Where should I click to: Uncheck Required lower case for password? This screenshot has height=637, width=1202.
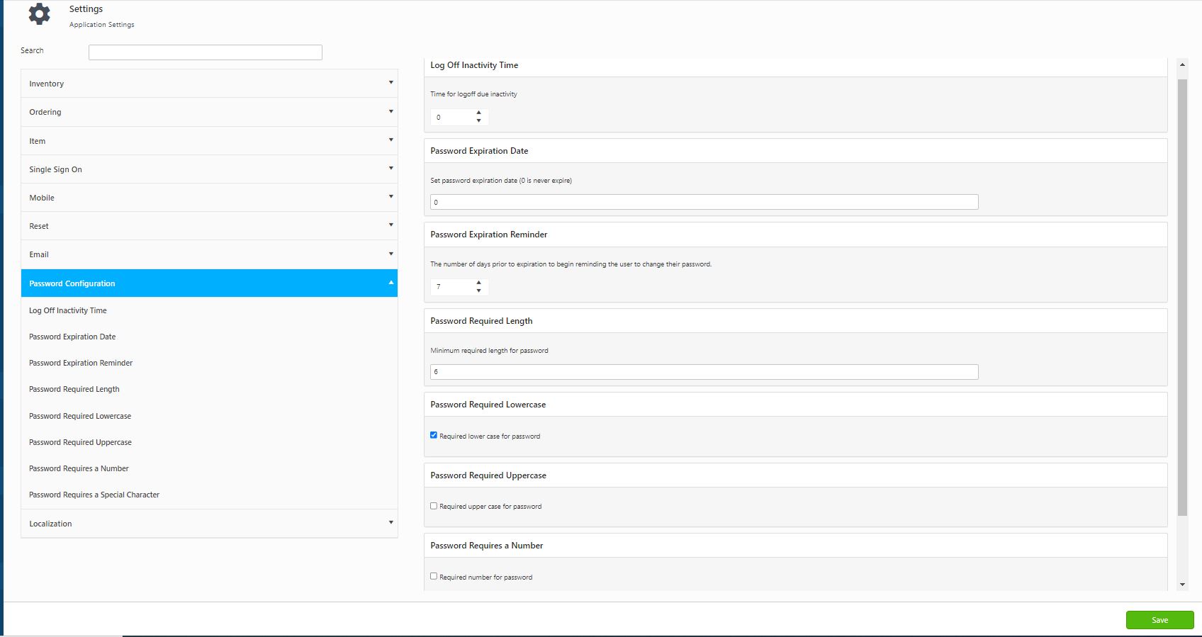pyautogui.click(x=434, y=435)
